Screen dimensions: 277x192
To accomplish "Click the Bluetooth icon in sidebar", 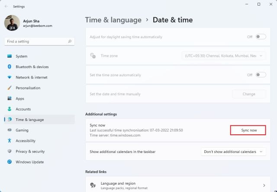I will pos(10,67).
